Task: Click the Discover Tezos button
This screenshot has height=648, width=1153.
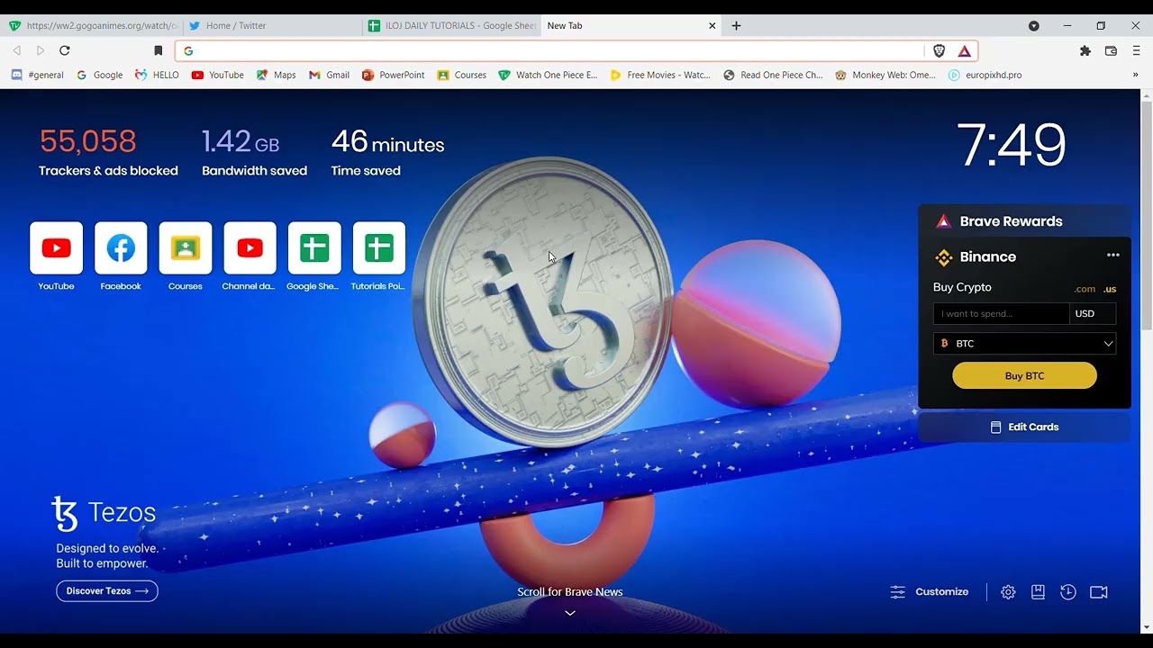Action: pos(107,591)
